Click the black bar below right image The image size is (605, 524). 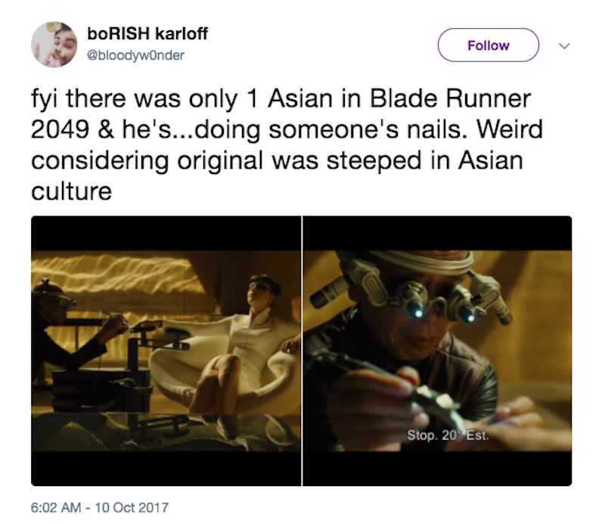point(437,469)
